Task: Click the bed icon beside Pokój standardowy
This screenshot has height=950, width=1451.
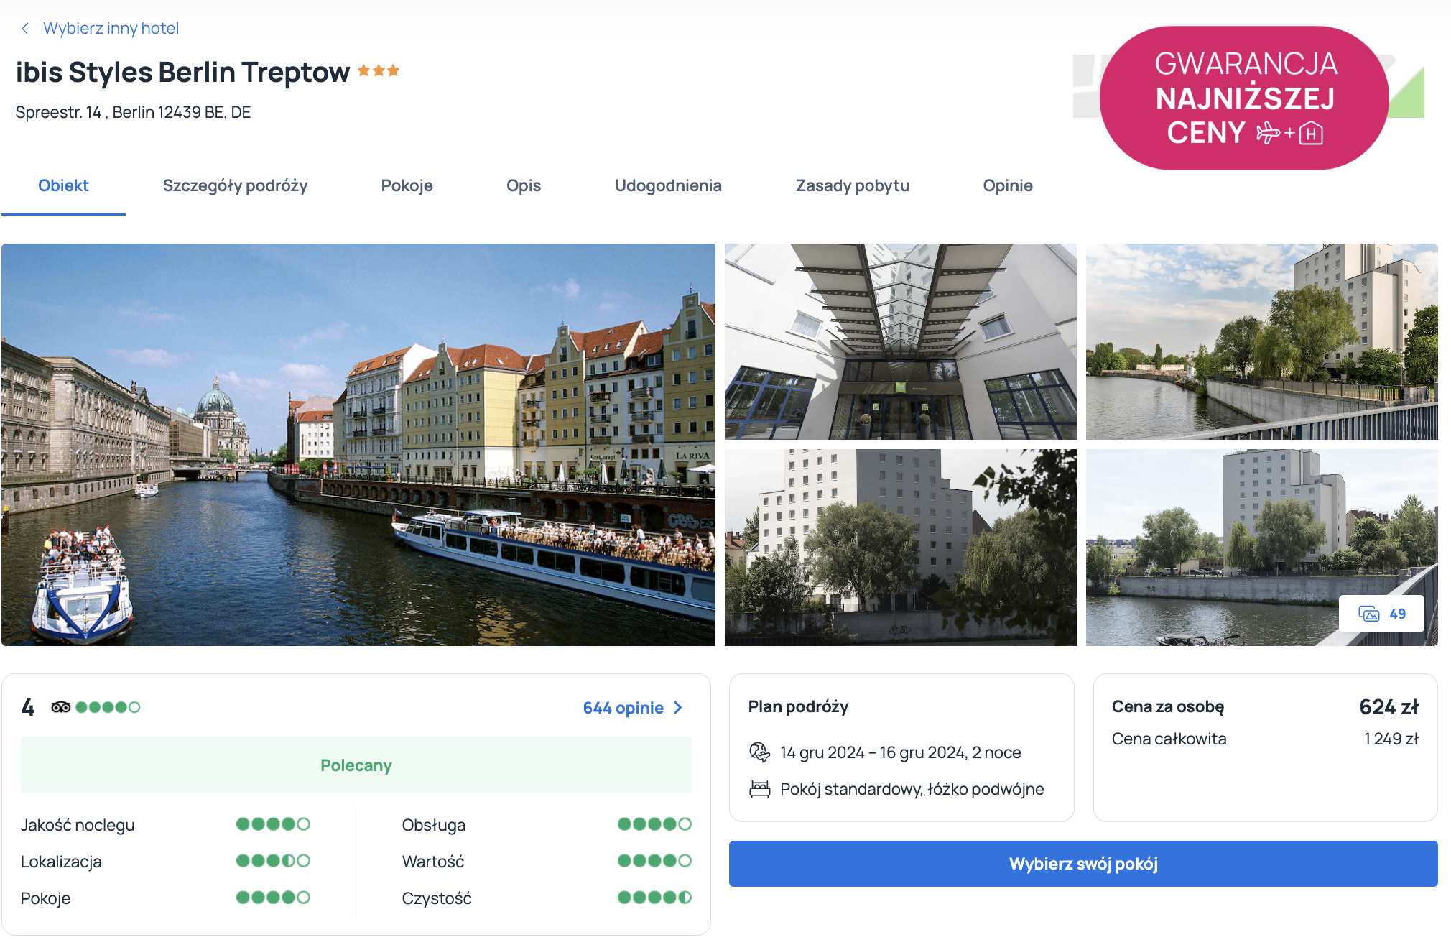Action: point(759,789)
